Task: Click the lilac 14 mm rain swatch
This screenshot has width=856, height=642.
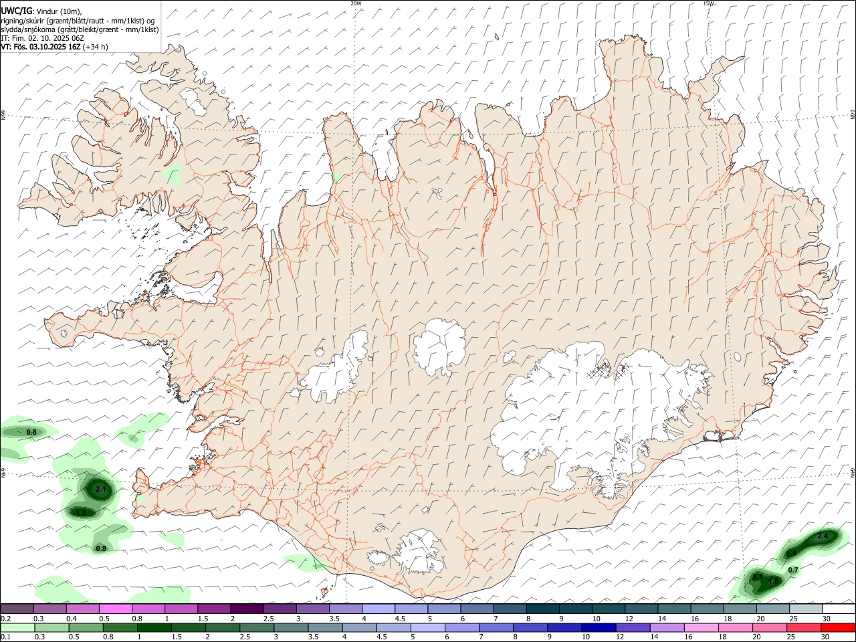Action: click(667, 627)
